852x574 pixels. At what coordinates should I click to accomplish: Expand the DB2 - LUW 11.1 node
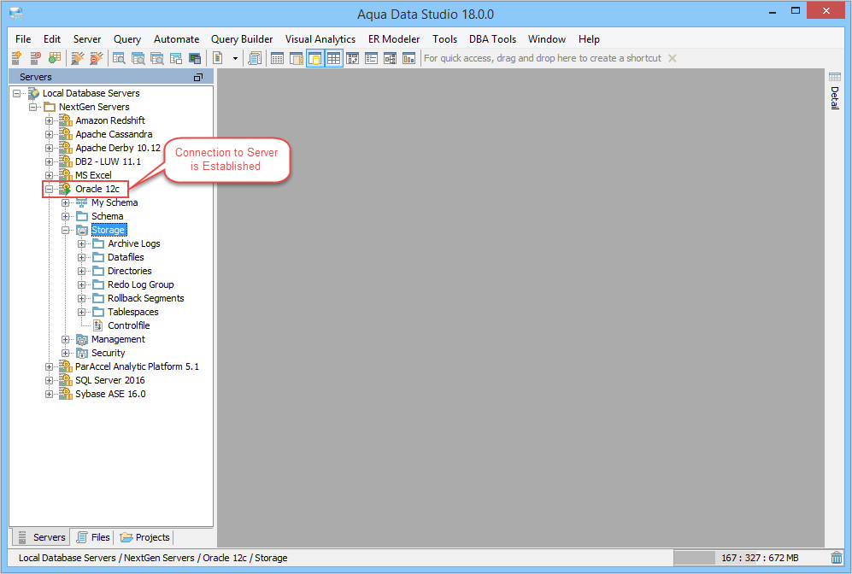point(49,161)
